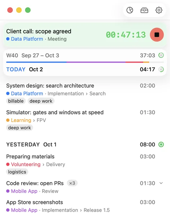The width and height of the screenshot is (170, 213).
Task: Open 'System design: search architecture' entry
Action: coord(50,86)
